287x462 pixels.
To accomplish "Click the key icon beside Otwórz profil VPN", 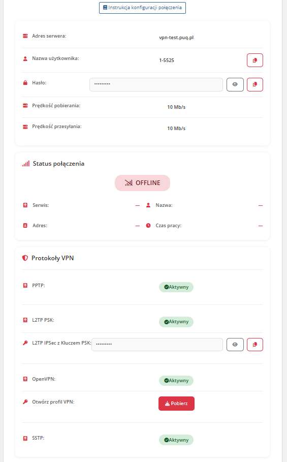I will point(25,402).
